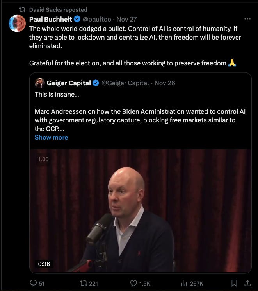Expand quoted tweet with Show more
Screen dimensions: 258x291
tap(51, 137)
